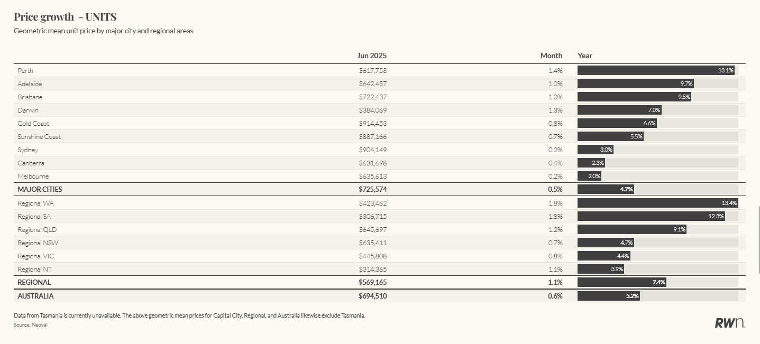The width and height of the screenshot is (760, 344).
Task: Click the Darwin row label
Action: click(x=28, y=110)
